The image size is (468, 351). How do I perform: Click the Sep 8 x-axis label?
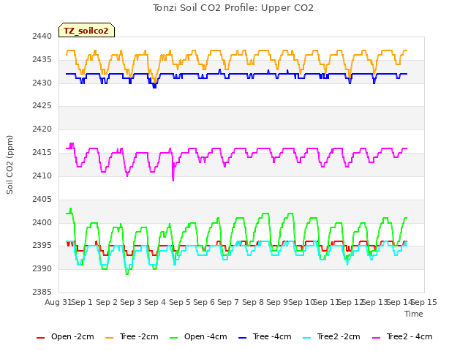(x=253, y=302)
